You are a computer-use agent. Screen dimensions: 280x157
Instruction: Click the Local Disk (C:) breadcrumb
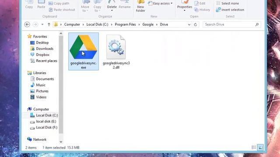97,24
